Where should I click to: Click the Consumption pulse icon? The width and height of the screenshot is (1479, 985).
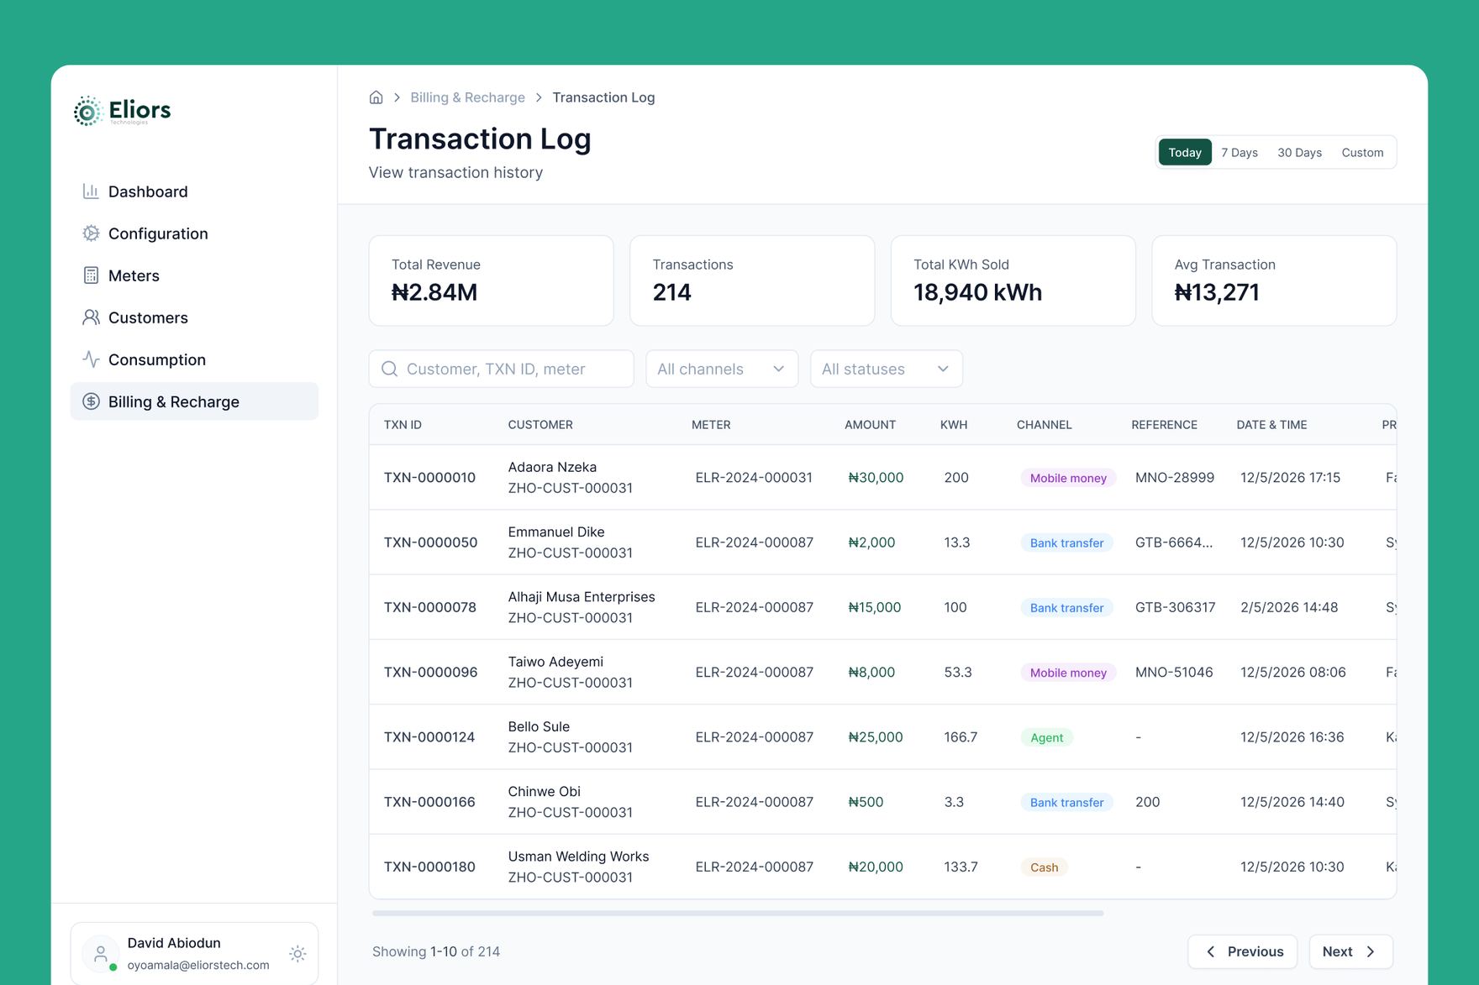tap(91, 359)
